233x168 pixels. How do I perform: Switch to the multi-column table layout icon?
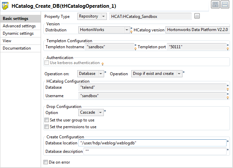215,4
